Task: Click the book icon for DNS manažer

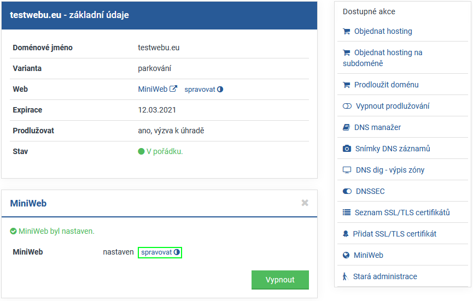Action: 346,127
